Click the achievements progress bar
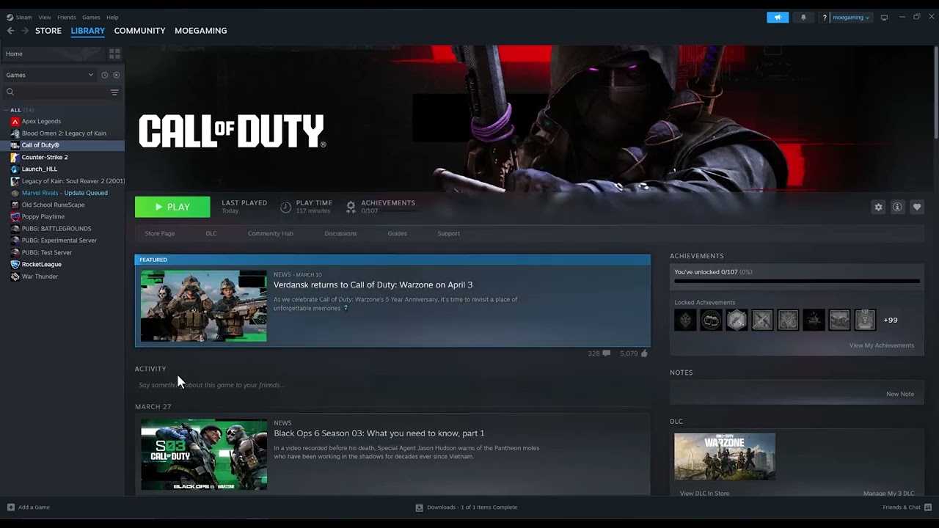This screenshot has height=528, width=939. 797,281
